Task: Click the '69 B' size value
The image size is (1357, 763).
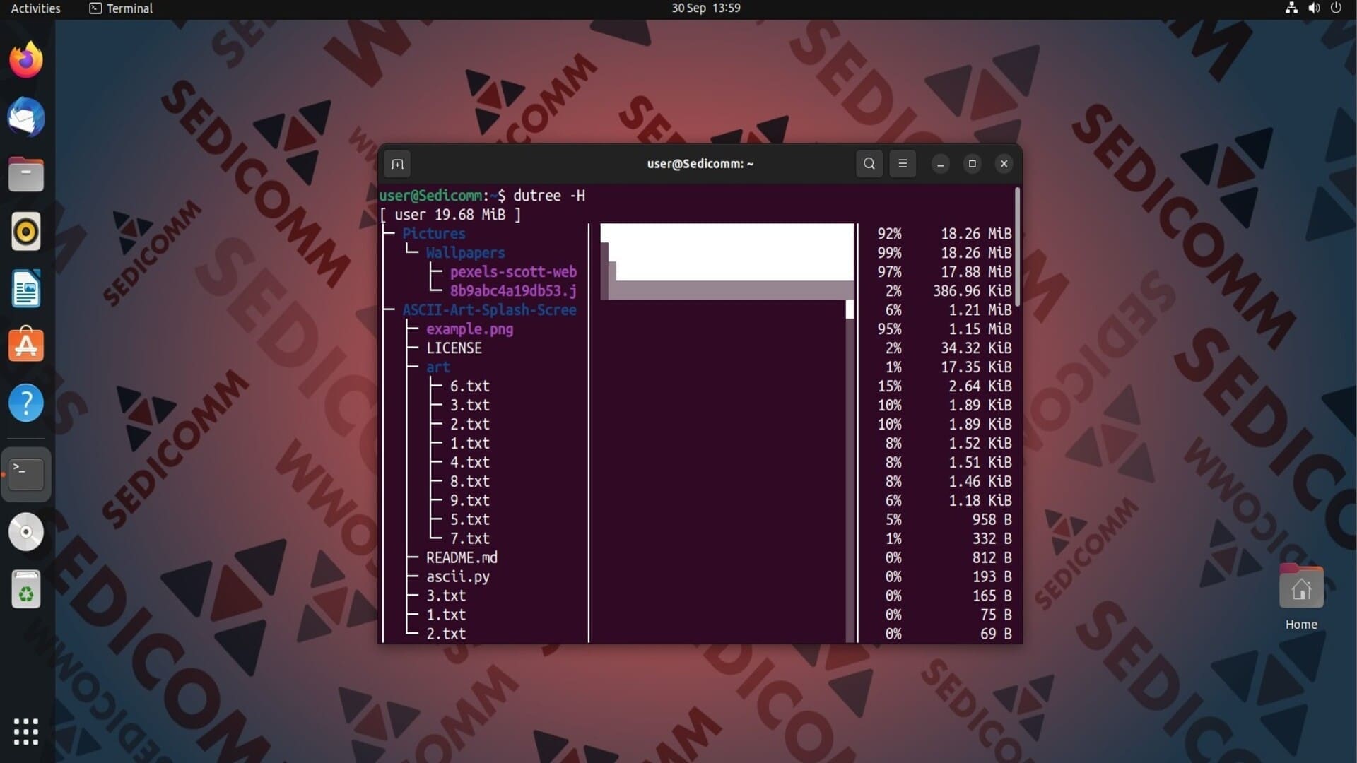Action: pos(996,634)
